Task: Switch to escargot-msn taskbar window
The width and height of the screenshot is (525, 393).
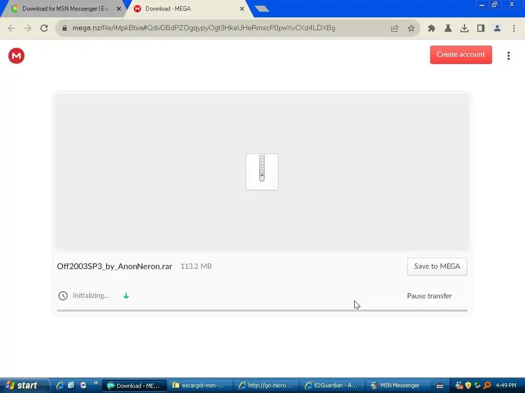Action: point(200,386)
